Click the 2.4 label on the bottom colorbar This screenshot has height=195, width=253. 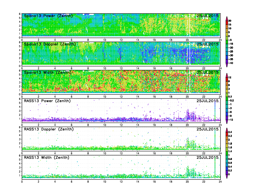tap(230, 132)
